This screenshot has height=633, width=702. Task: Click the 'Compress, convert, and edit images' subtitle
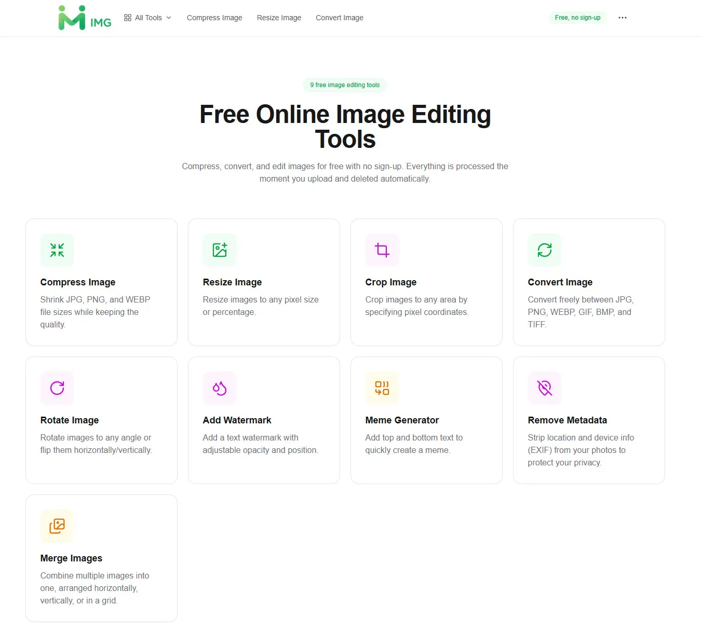(x=345, y=172)
